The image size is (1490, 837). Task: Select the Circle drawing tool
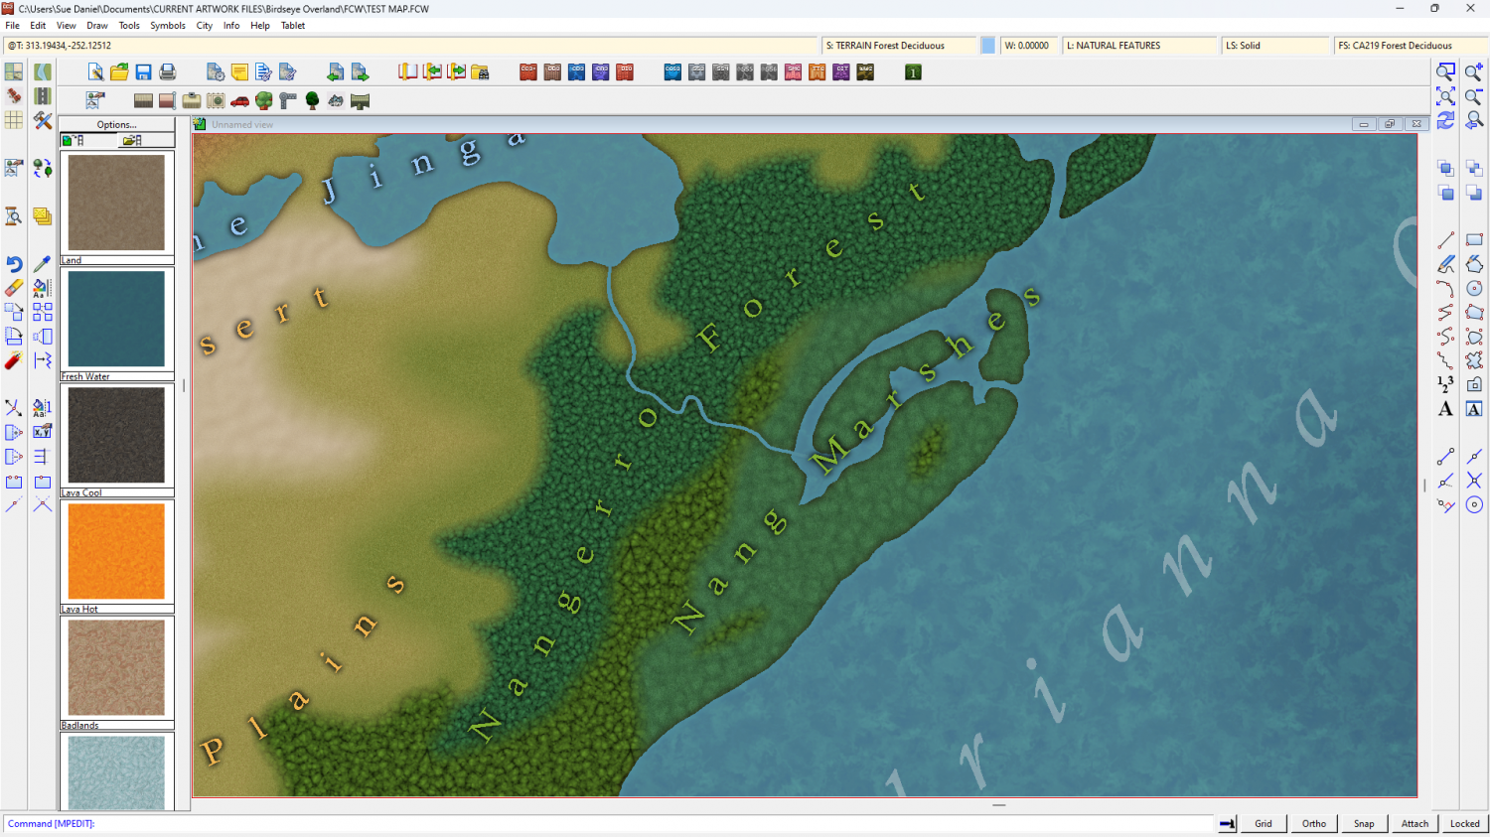1474,288
